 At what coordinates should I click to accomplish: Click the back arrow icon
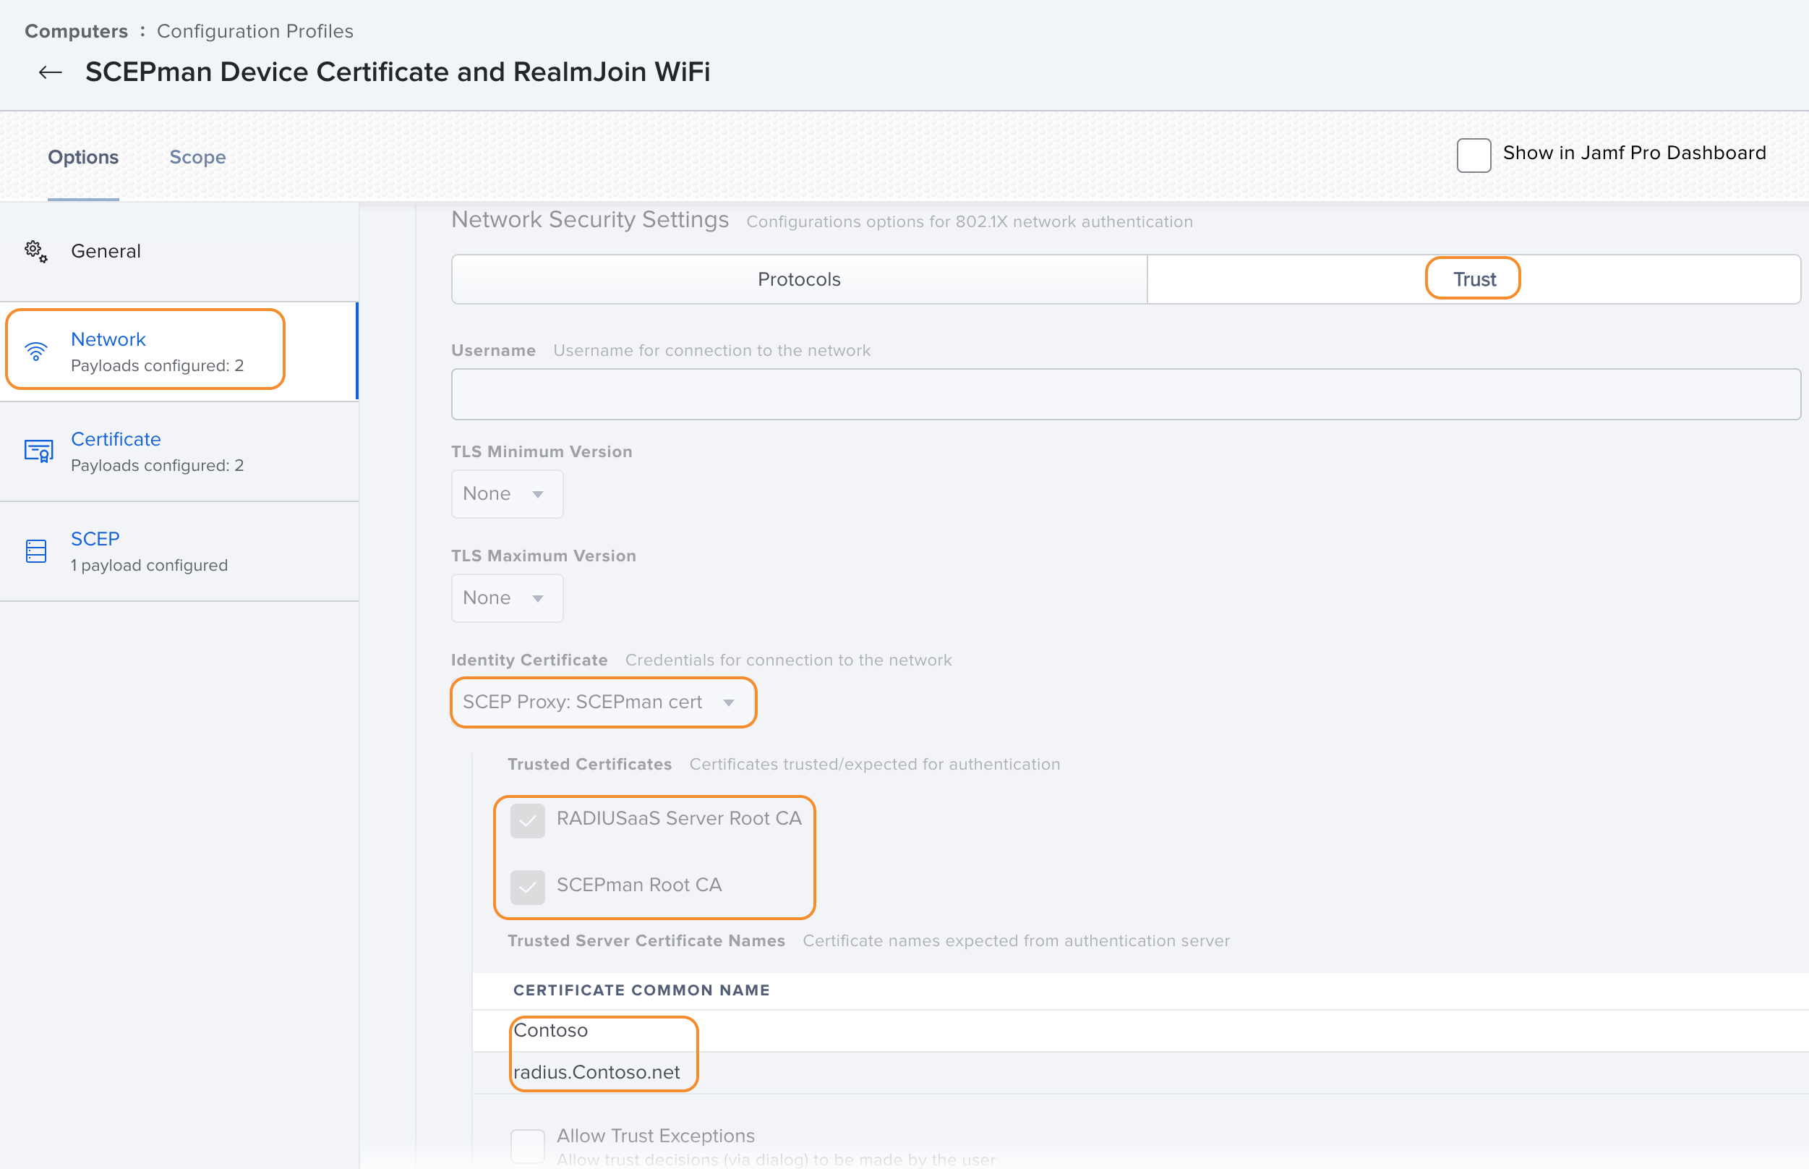pos(50,72)
